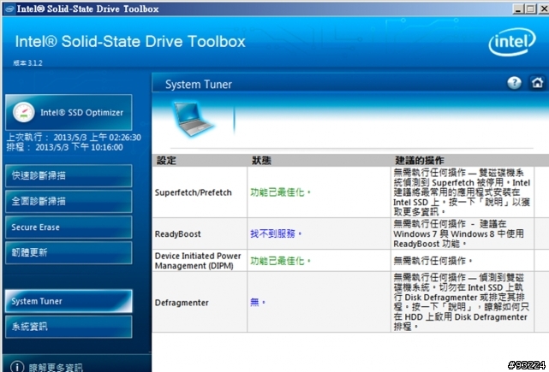Image resolution: width=549 pixels, height=372 pixels.
Task: Click DIPM status 功能已最佳化
Action: click(x=280, y=261)
